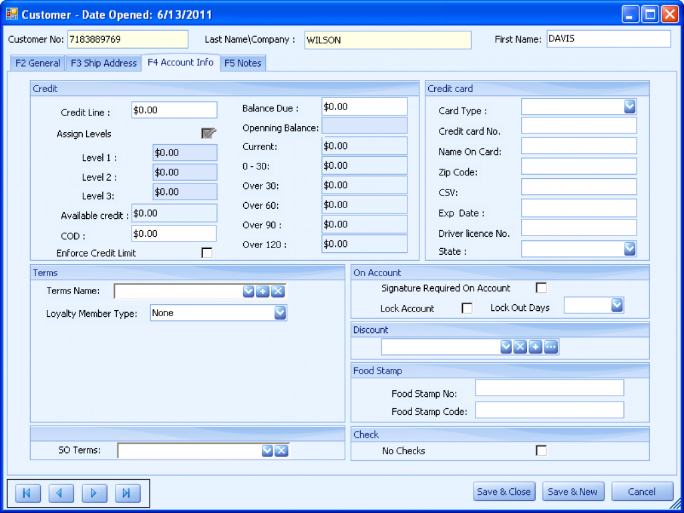Screen dimensions: 684x513
Task: Click the plus icon beside Terms Name
Action: (262, 291)
